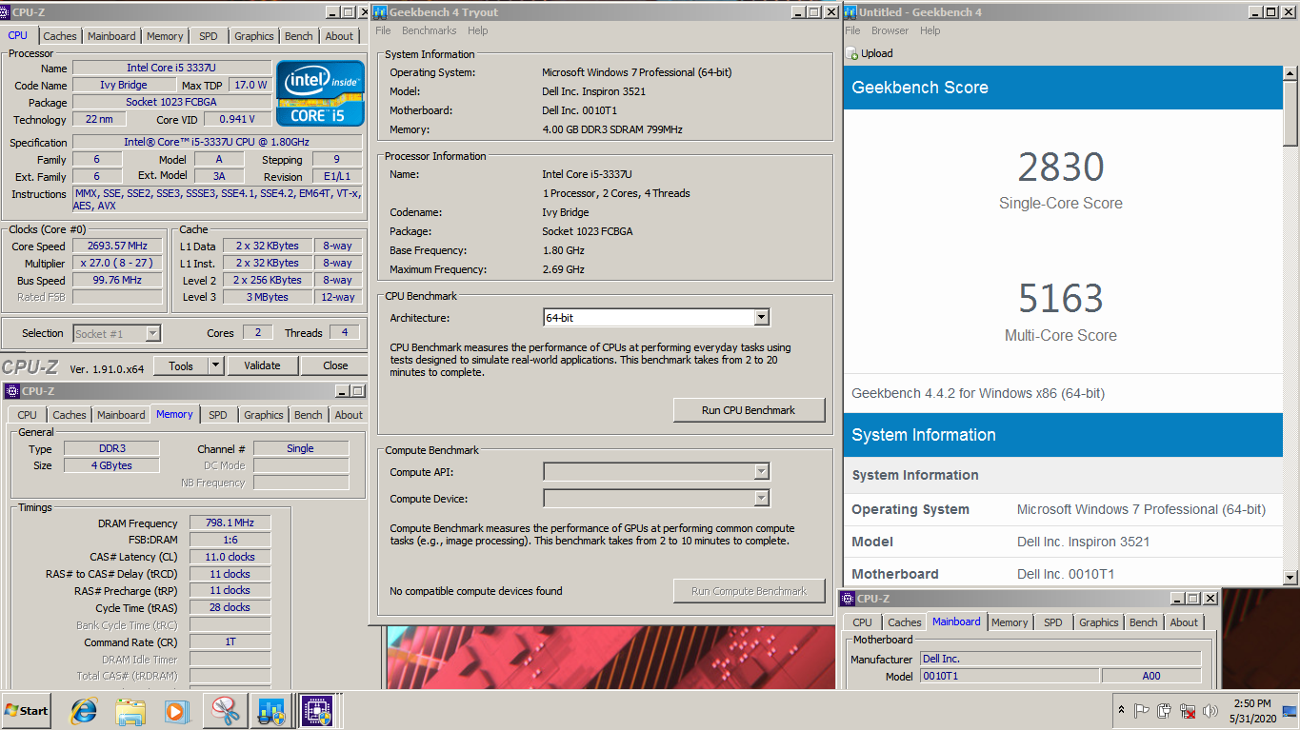Select SPD tab in CPU-Z Mainboard window
The height and width of the screenshot is (730, 1300).
coord(1052,622)
